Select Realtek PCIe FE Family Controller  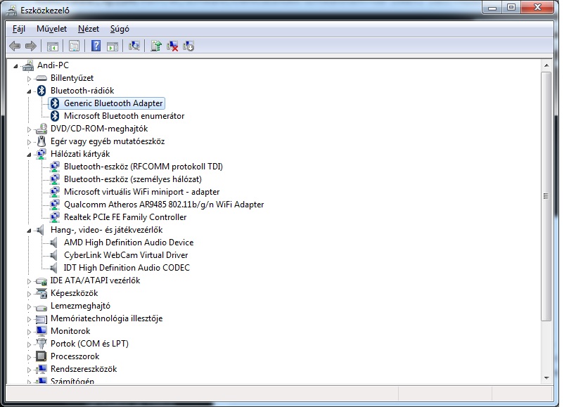coord(125,217)
